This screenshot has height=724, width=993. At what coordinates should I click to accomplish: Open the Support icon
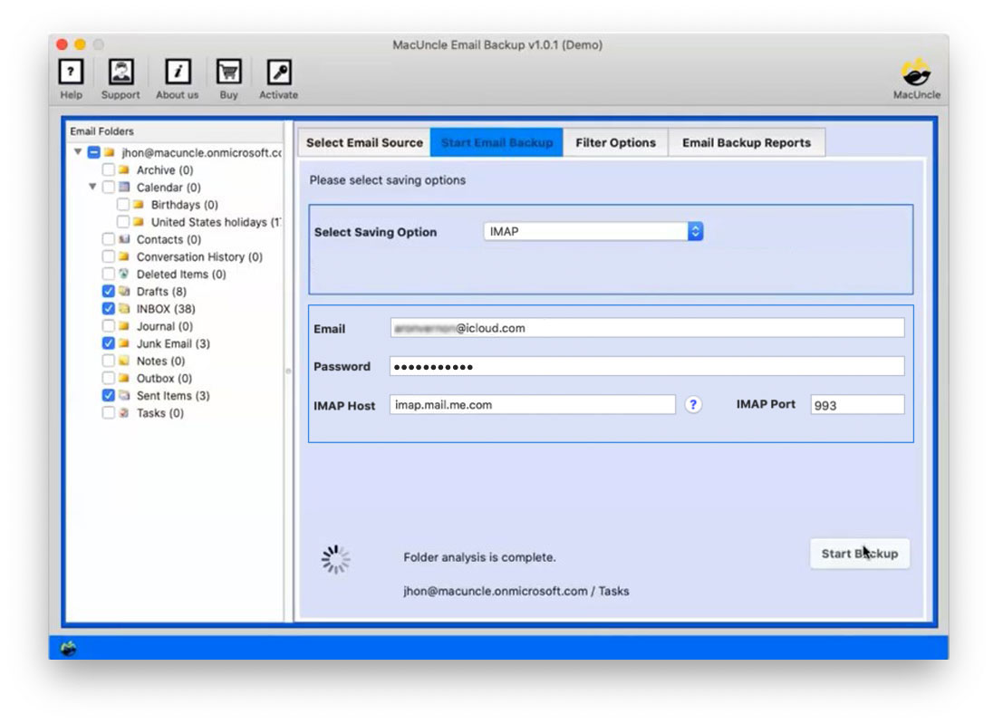[121, 72]
